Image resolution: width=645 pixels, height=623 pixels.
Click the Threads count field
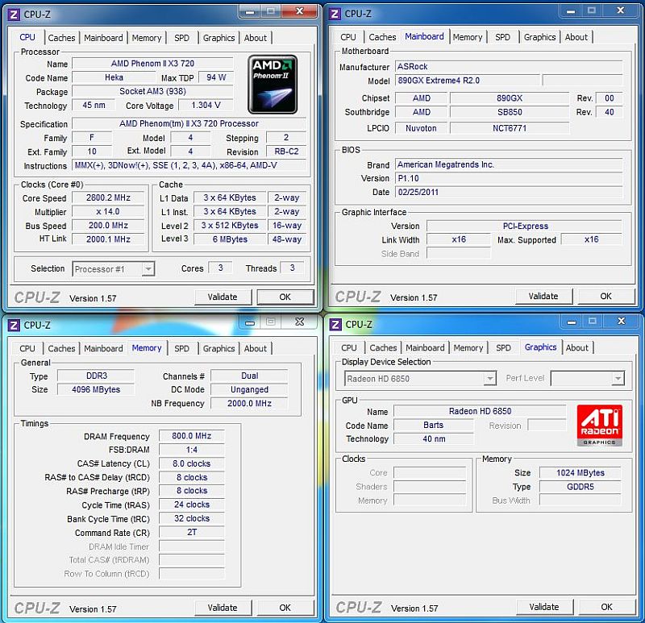pyautogui.click(x=292, y=268)
